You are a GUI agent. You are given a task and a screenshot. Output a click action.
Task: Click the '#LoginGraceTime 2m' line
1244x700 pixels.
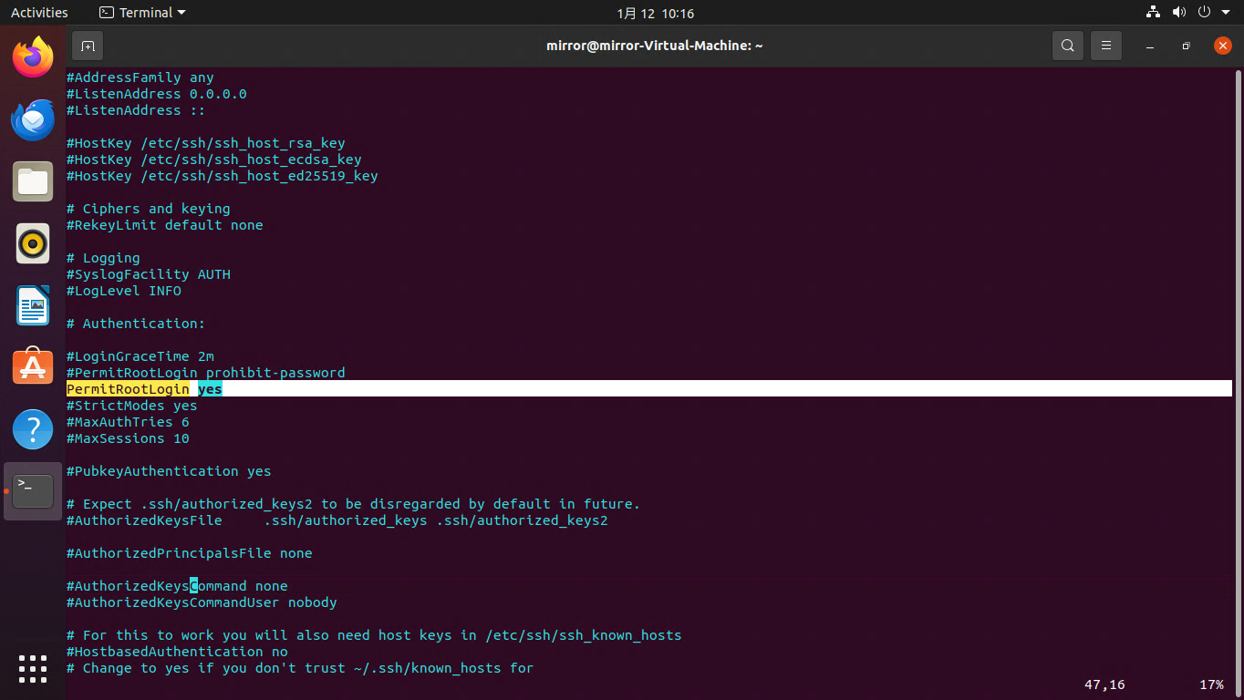coord(140,356)
